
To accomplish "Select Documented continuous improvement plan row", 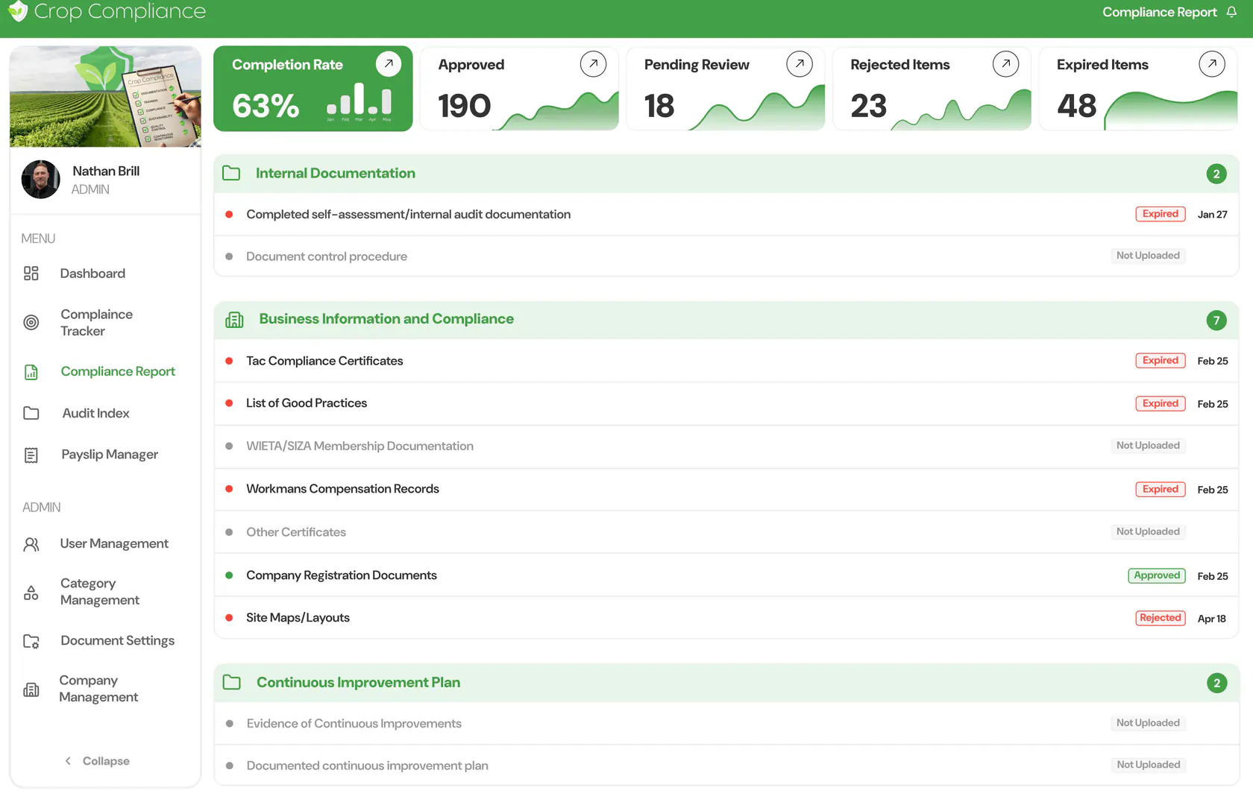I will click(726, 765).
